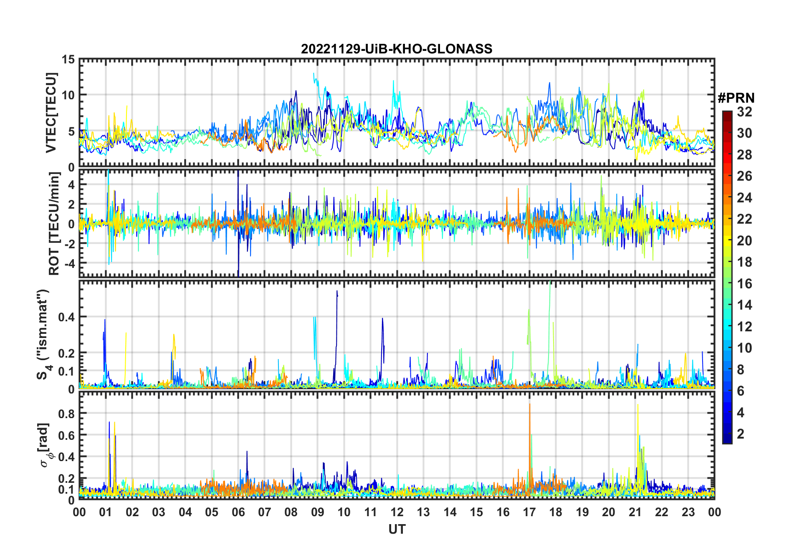Click the plot title 20221129-UiB-KHO-GLONASS
Image resolution: width=794 pixels, height=555 pixels.
click(x=397, y=49)
